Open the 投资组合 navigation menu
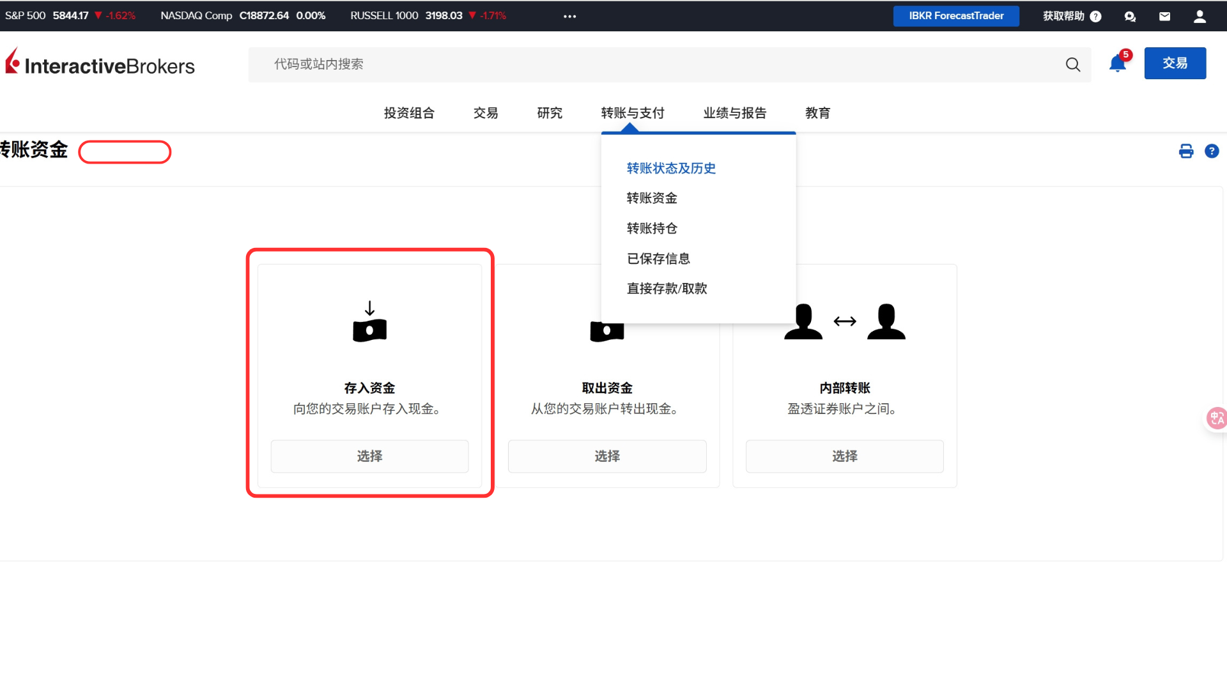Screen dimensions: 1227x690 [409, 113]
